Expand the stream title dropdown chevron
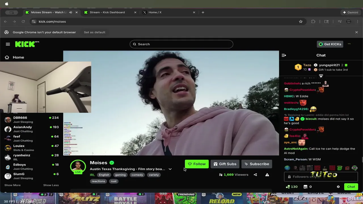Viewport: 363px width, 204px height. [x=170, y=169]
